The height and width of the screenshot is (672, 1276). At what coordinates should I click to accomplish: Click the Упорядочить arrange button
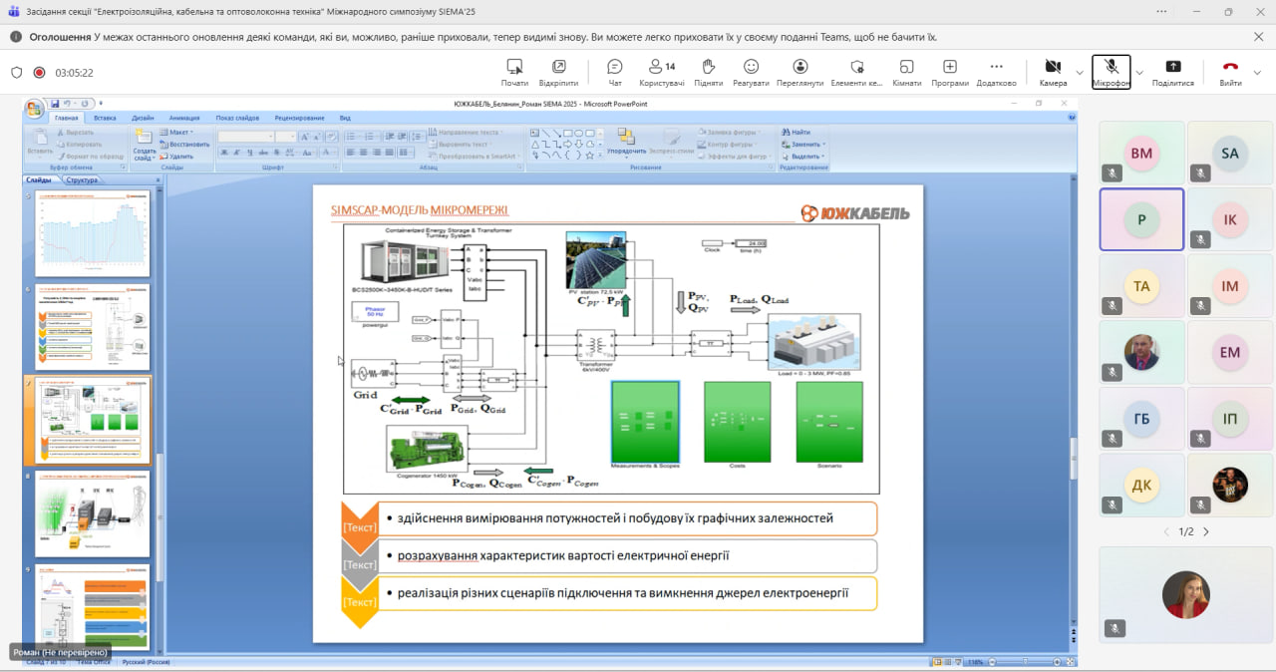click(626, 142)
